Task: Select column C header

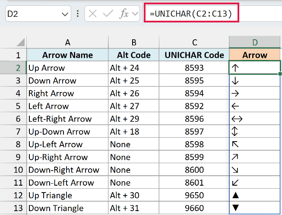Action: click(x=194, y=42)
